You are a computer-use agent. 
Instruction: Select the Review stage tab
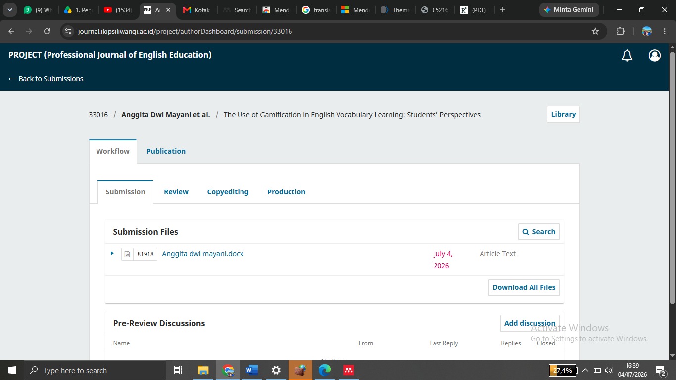point(176,192)
